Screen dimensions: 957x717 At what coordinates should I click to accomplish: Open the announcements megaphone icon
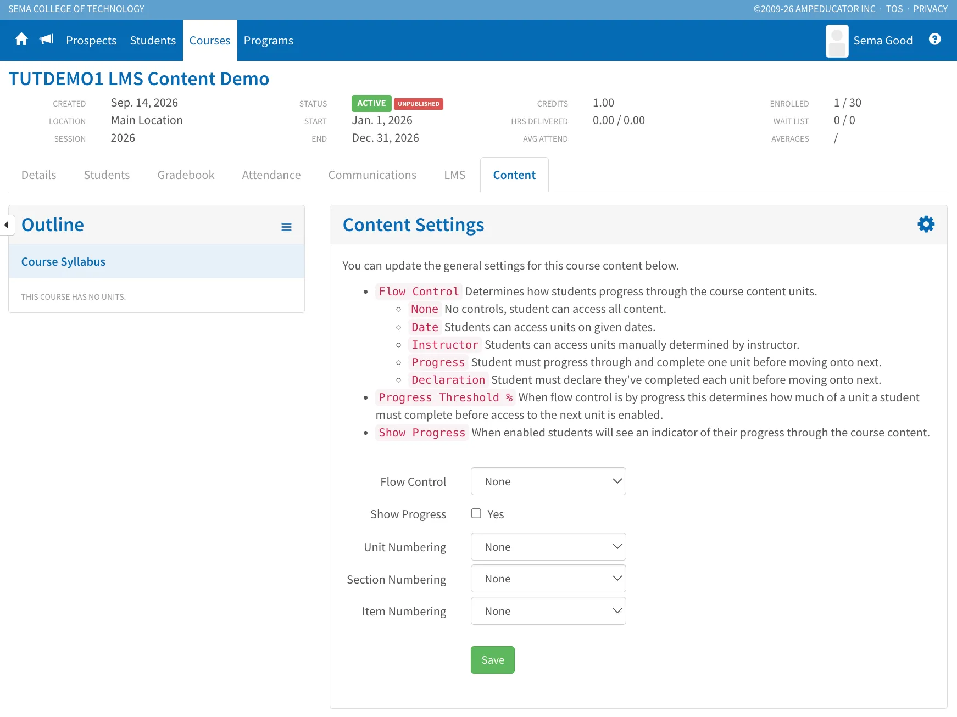pyautogui.click(x=46, y=40)
